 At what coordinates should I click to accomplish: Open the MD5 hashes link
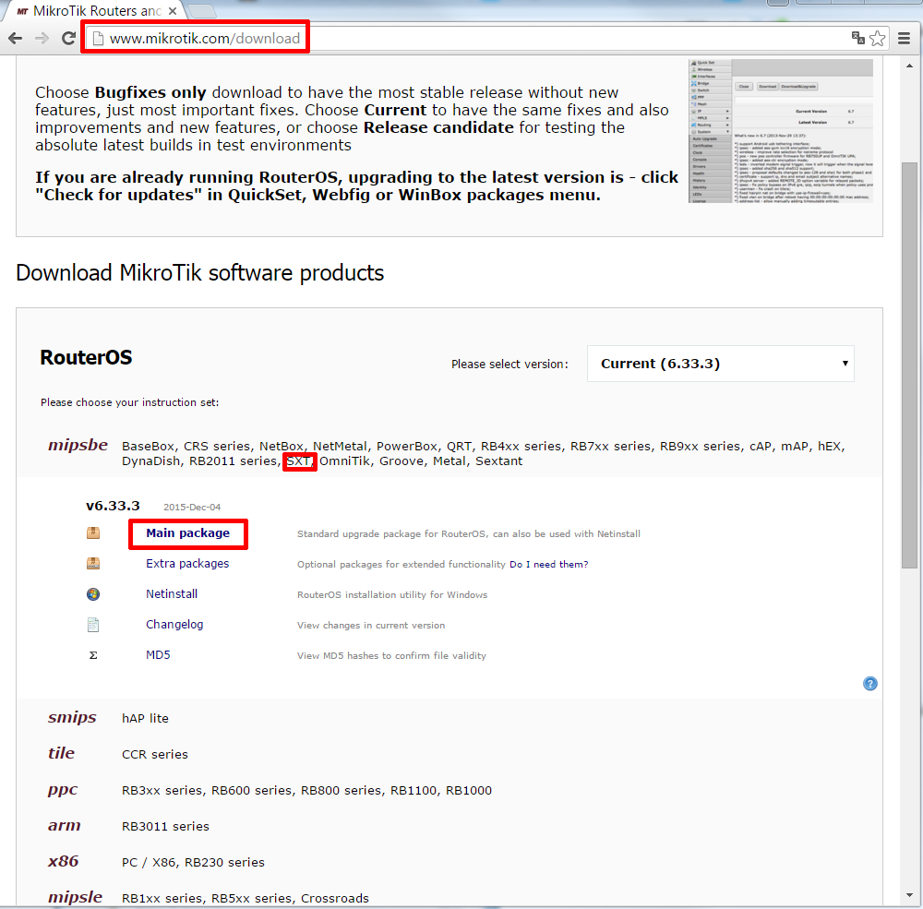(x=158, y=655)
